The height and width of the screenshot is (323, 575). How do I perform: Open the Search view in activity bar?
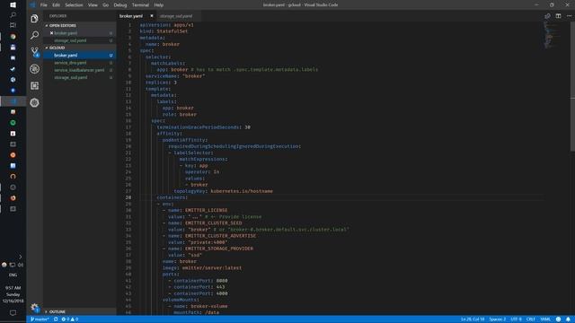pyautogui.click(x=34, y=35)
